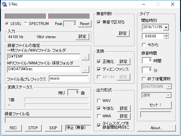Start recording with the REC button
The height and width of the screenshot is (136, 181).
click(x=13, y=128)
